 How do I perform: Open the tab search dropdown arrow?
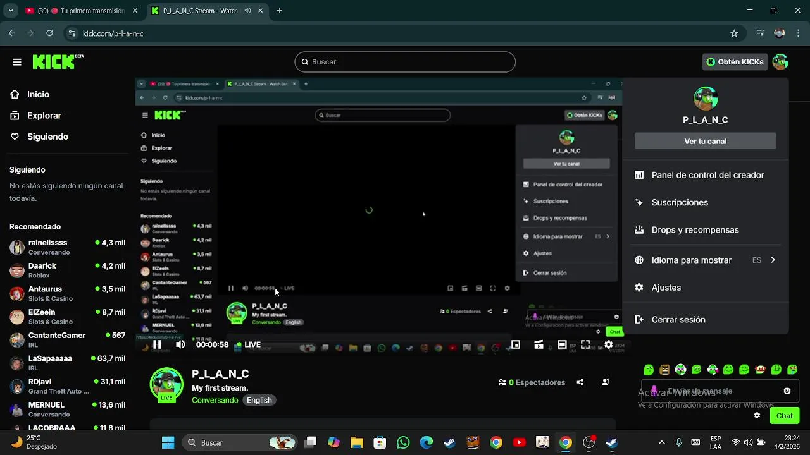(10, 11)
